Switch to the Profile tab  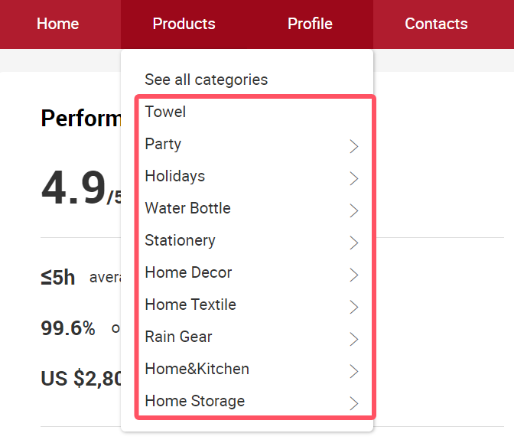[x=310, y=24]
